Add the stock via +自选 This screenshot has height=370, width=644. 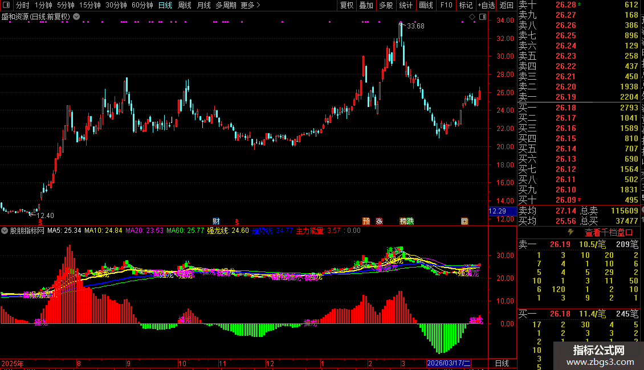coord(486,5)
